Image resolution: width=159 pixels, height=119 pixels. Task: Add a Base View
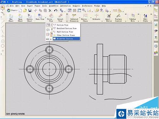pos(40,17)
